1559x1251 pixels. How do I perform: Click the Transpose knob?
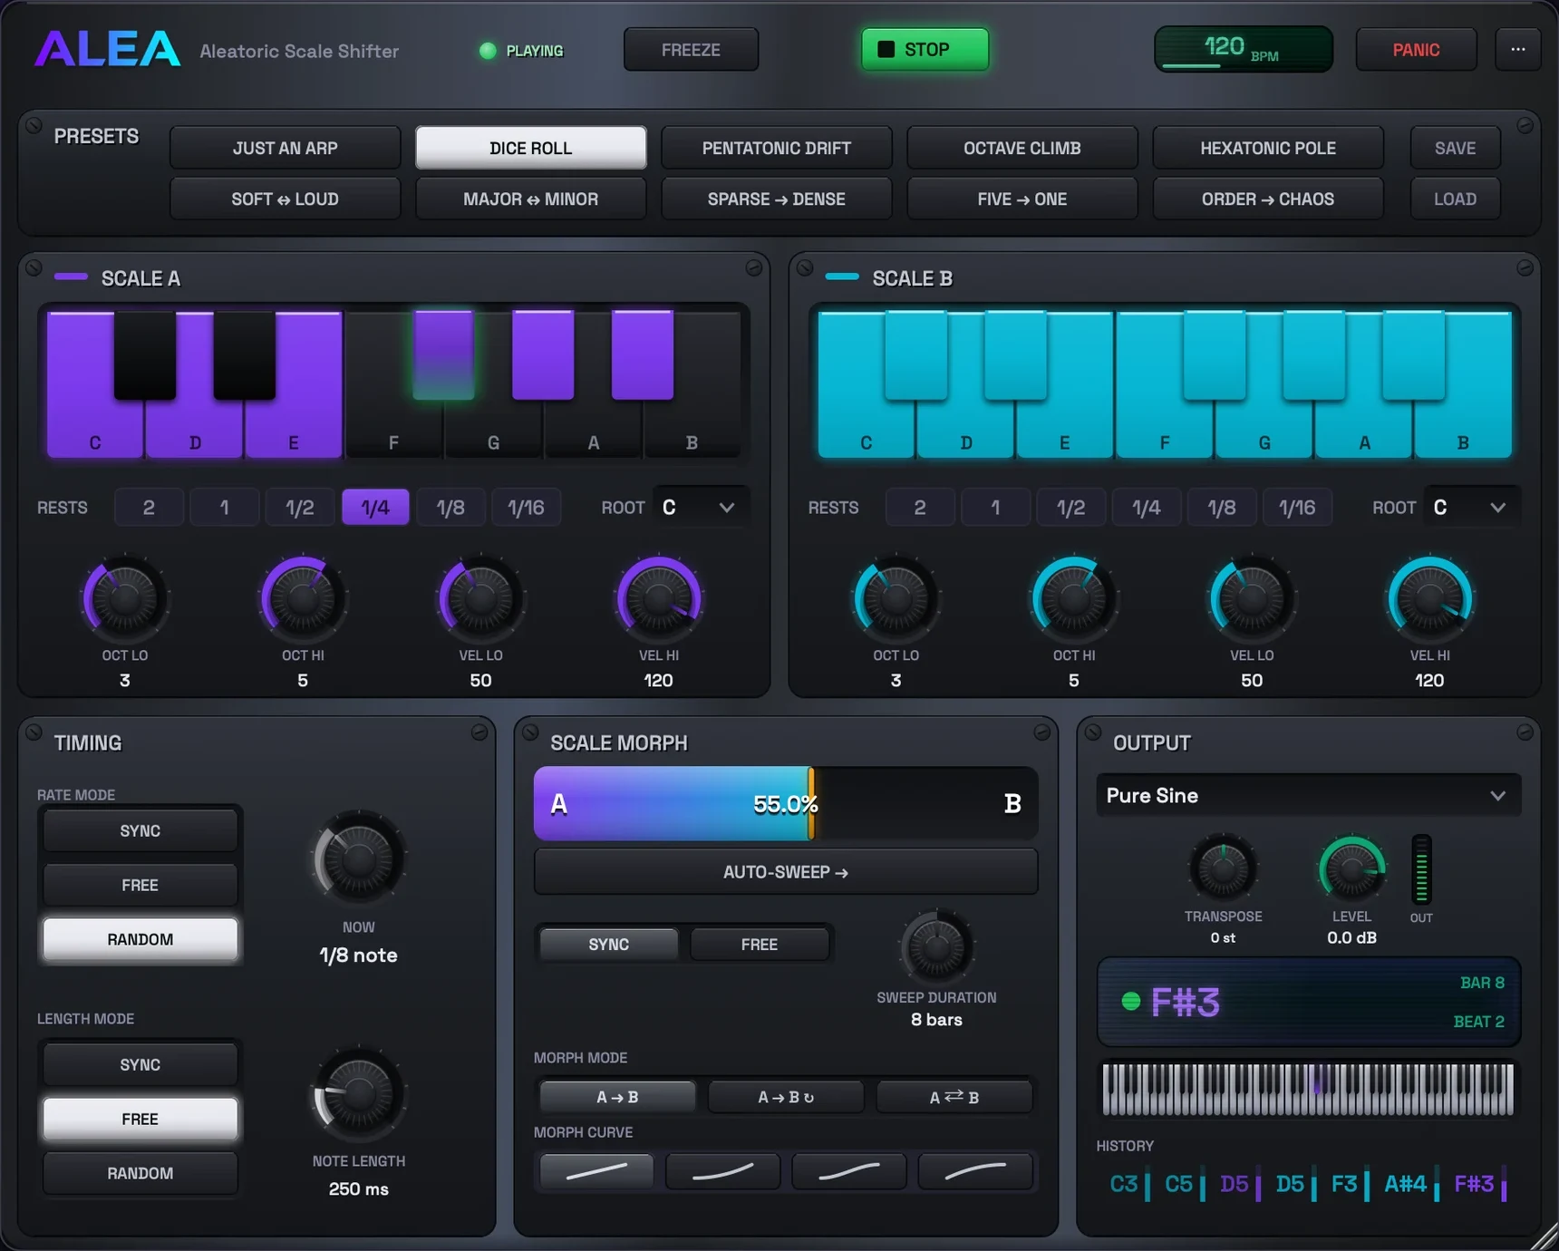pos(1223,868)
